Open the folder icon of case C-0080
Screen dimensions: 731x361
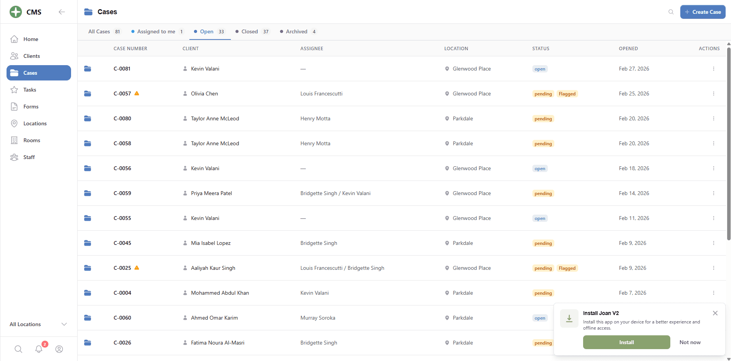click(88, 118)
